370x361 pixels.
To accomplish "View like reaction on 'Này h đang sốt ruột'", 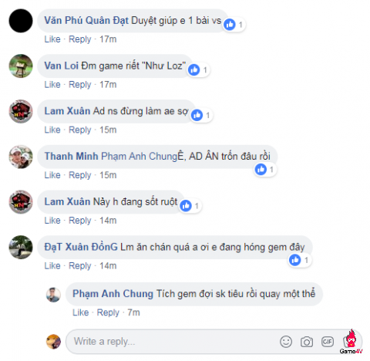I will 190,206.
